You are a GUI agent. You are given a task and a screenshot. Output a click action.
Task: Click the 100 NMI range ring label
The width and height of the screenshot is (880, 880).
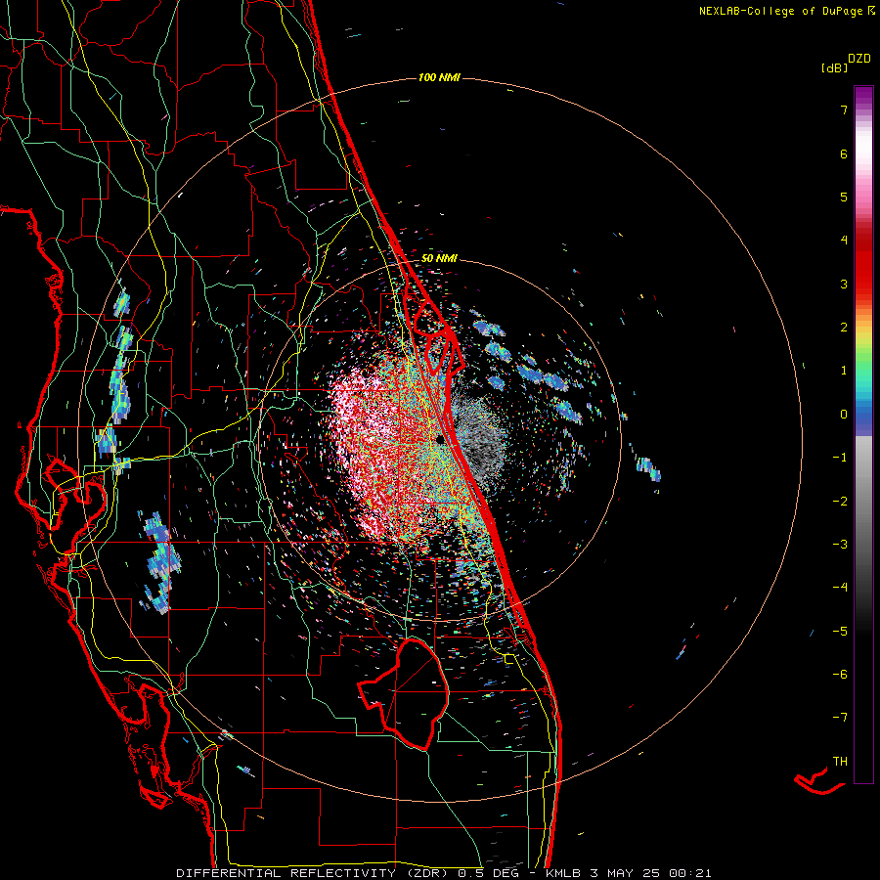point(439,77)
